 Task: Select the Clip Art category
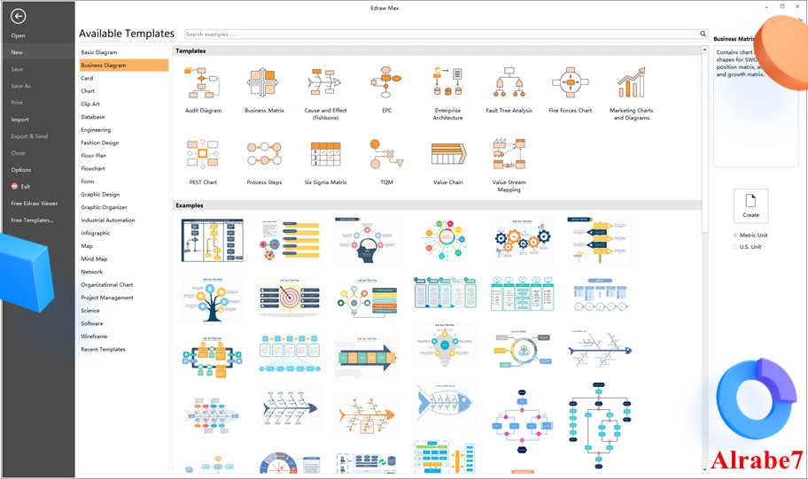[x=90, y=104]
